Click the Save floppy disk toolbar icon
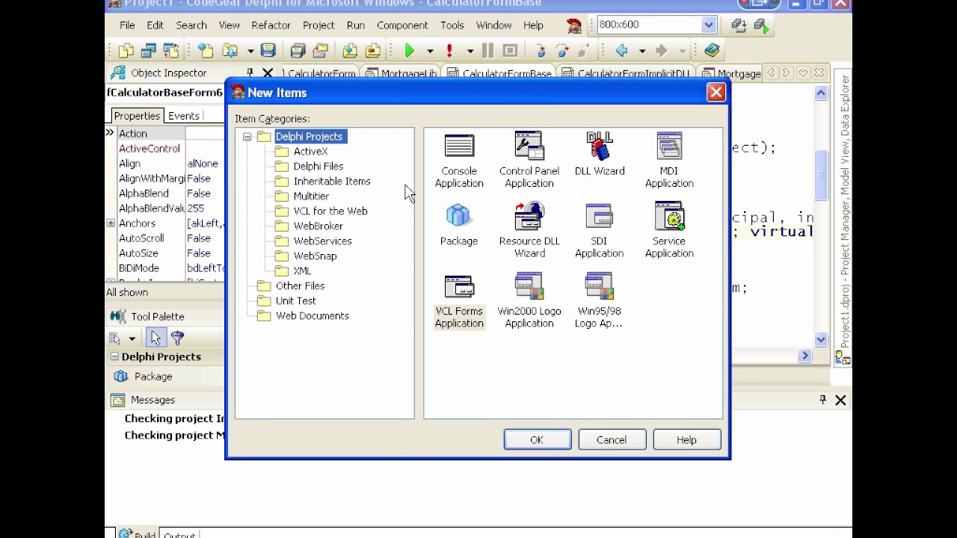 pos(268,51)
